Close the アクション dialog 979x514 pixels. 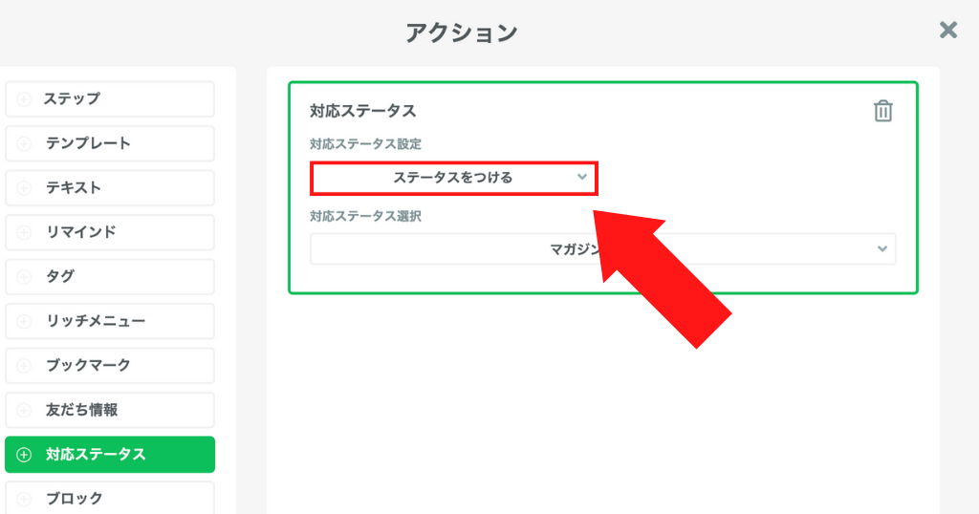click(x=947, y=30)
